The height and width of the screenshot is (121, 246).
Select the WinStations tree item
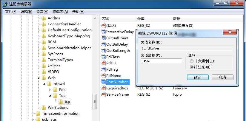(58, 108)
